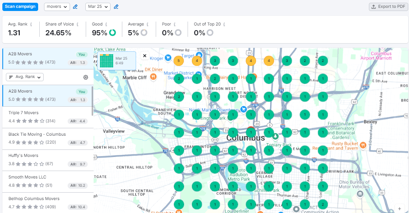This screenshot has height=213, width=409.
Task: Click the Scan campaign button
Action: [20, 7]
